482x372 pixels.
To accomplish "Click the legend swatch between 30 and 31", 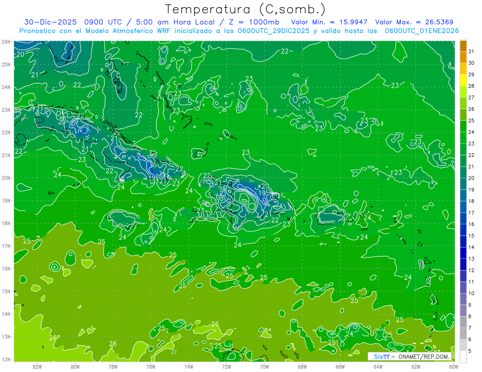I will (463, 57).
